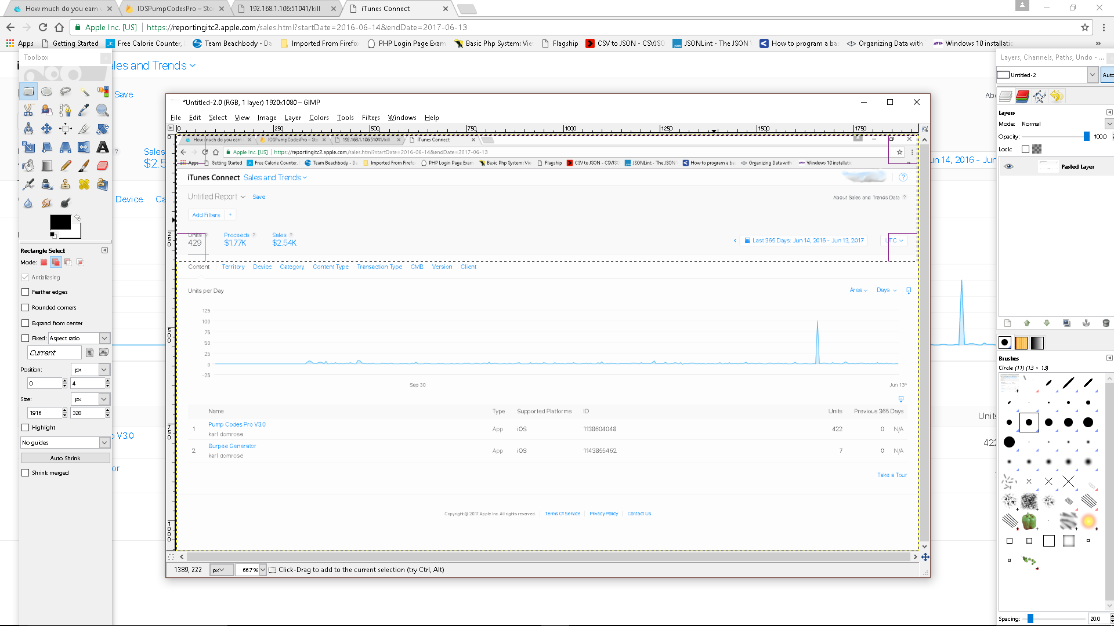Select the Color Picker eyedropper tool
This screenshot has width=1114, height=626.
click(84, 110)
